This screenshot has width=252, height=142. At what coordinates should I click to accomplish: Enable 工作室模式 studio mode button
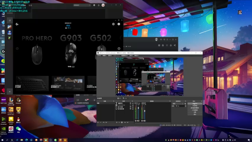click(x=195, y=110)
